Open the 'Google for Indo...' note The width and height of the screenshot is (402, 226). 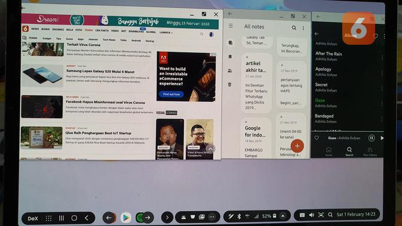[x=255, y=138]
